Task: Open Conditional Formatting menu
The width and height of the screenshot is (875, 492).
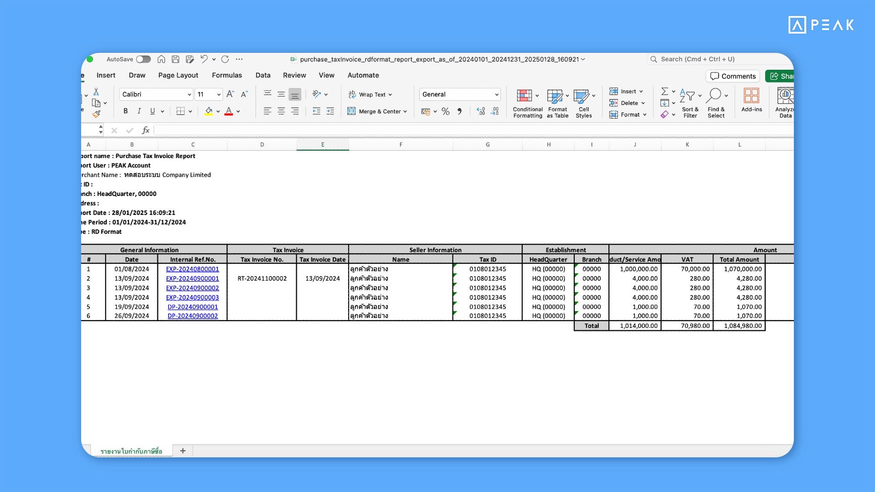Action: coord(528,103)
